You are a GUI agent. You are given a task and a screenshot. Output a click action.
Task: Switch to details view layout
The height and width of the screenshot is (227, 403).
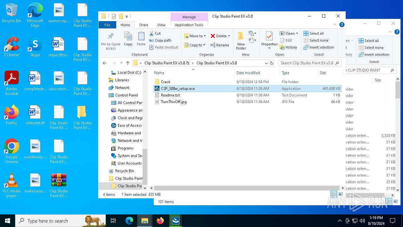pyautogui.click(x=334, y=194)
